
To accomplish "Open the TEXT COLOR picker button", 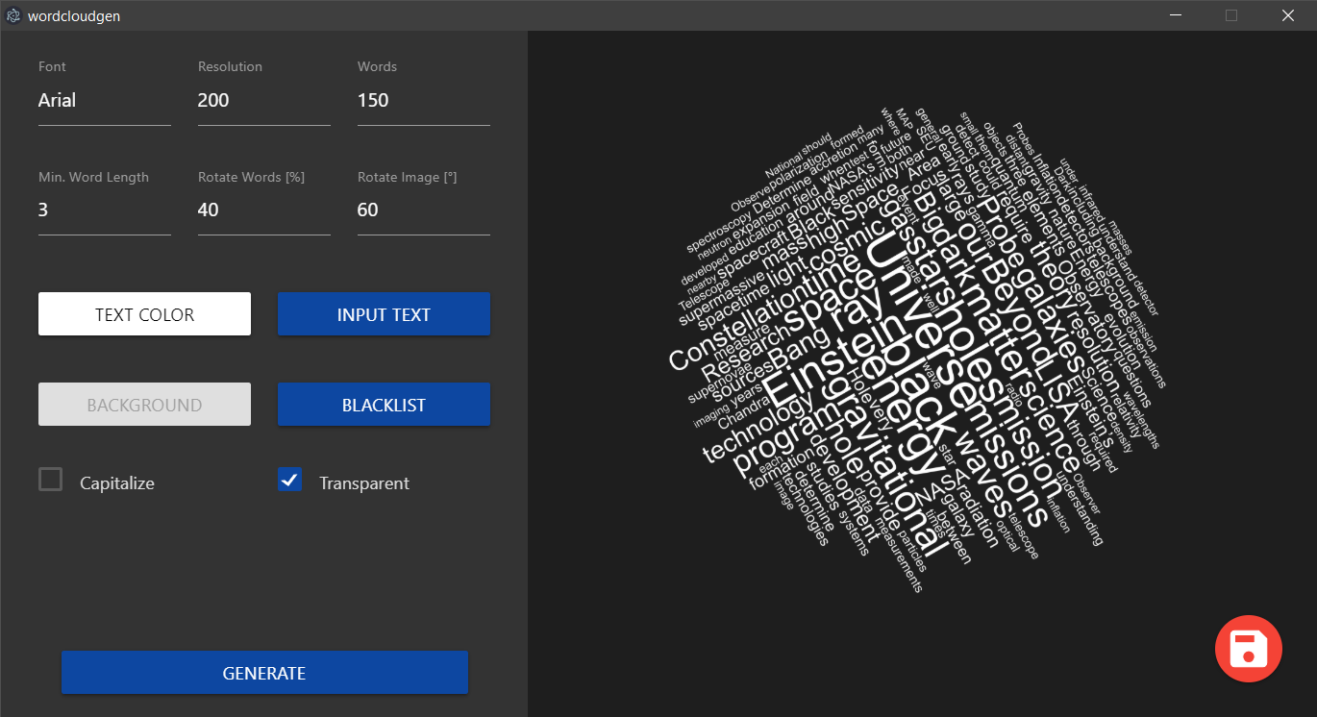I will (x=144, y=314).
